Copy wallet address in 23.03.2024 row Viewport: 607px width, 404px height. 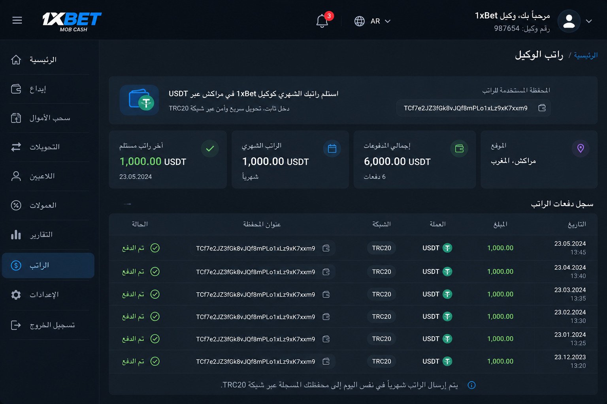(x=326, y=294)
